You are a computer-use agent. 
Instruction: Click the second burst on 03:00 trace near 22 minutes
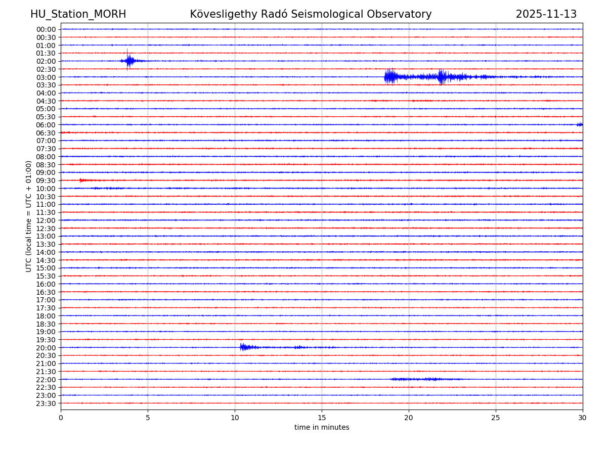(x=442, y=77)
